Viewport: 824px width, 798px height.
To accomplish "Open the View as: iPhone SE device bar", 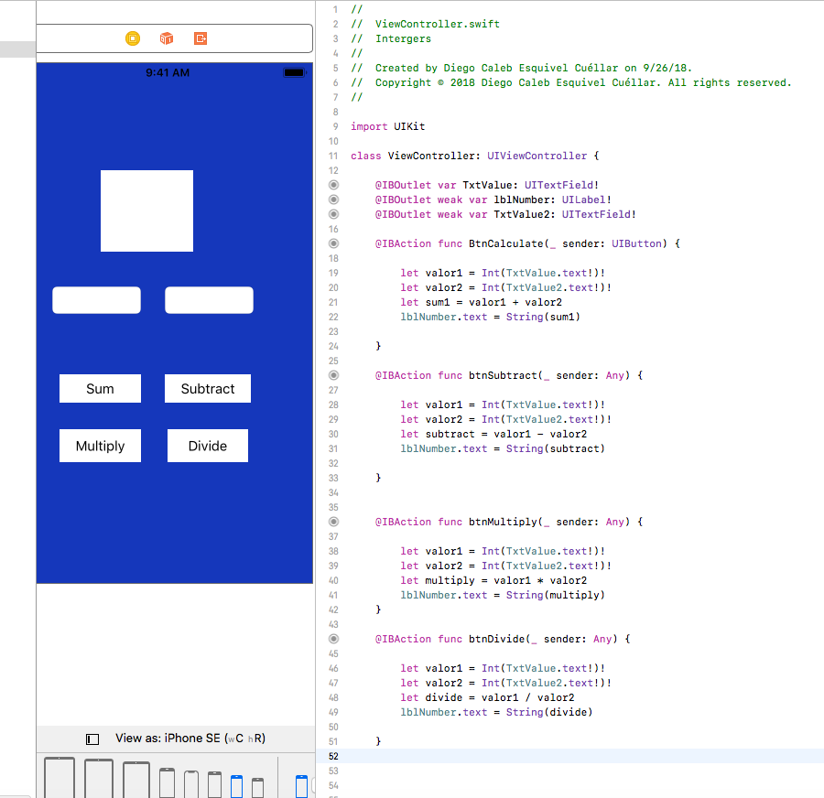I will [x=190, y=739].
